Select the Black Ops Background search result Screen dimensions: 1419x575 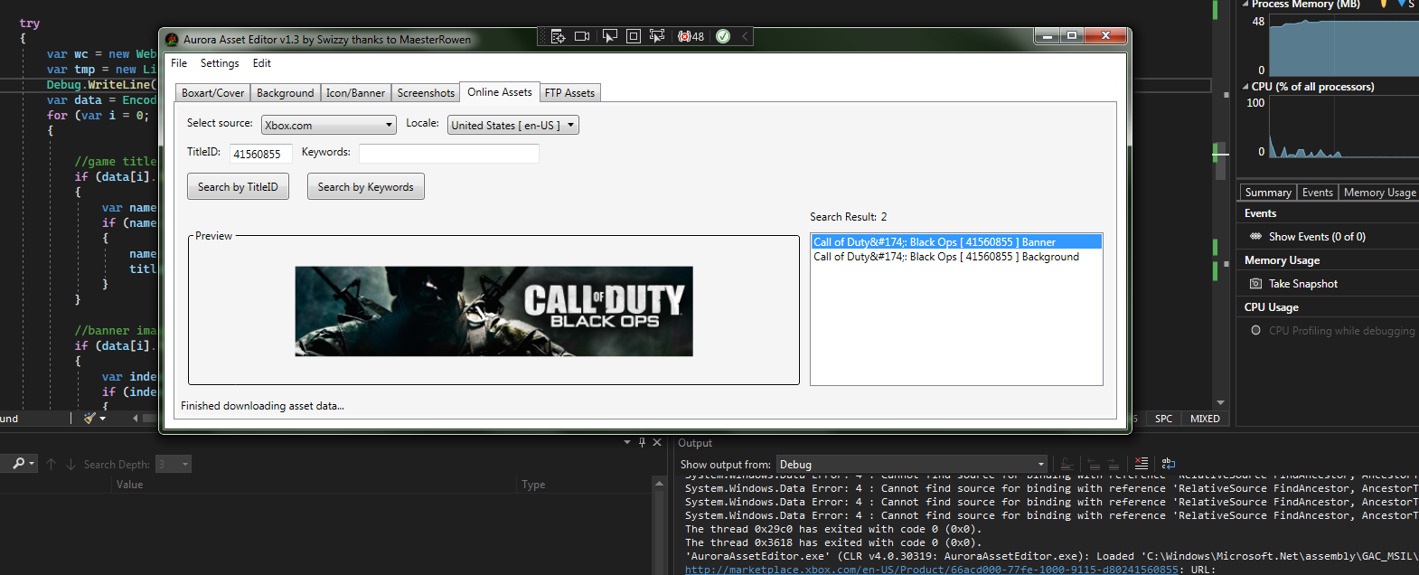956,257
